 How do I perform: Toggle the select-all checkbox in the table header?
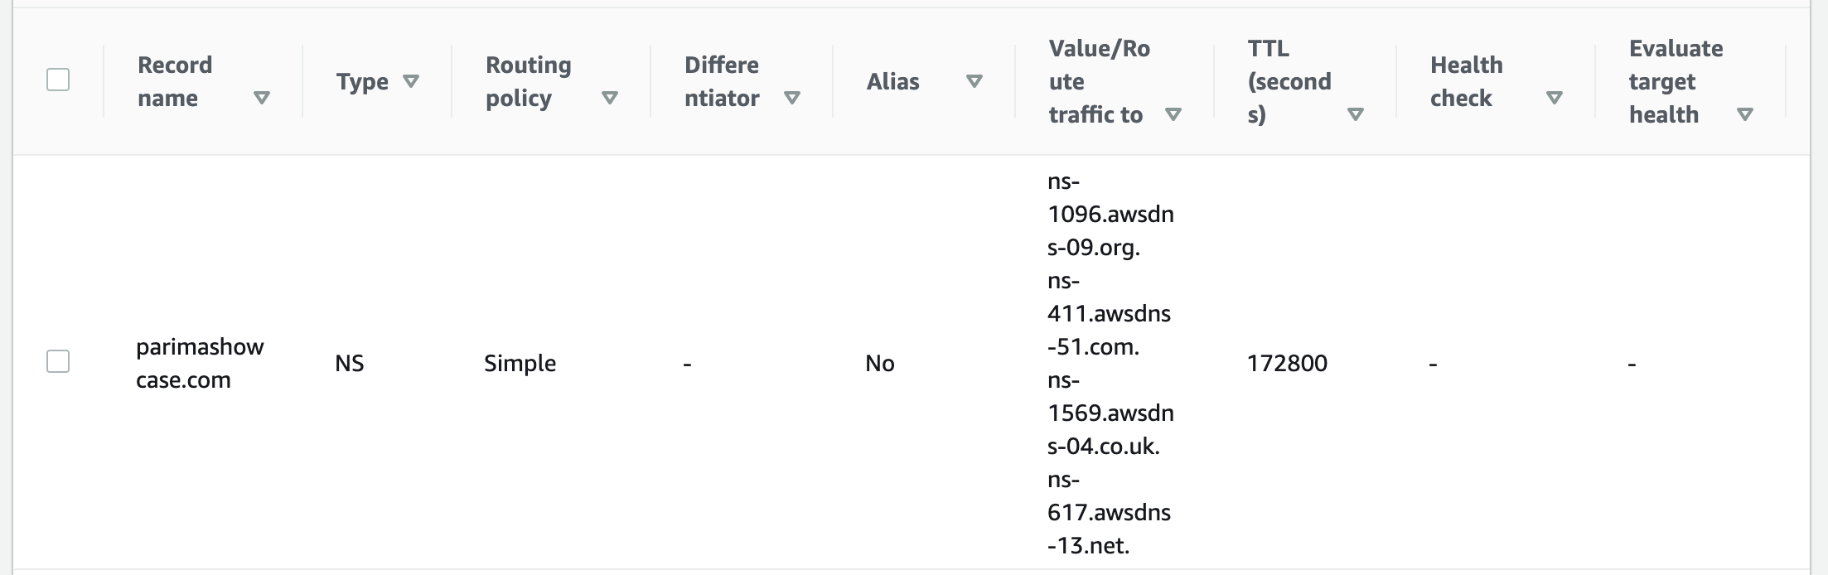58,80
